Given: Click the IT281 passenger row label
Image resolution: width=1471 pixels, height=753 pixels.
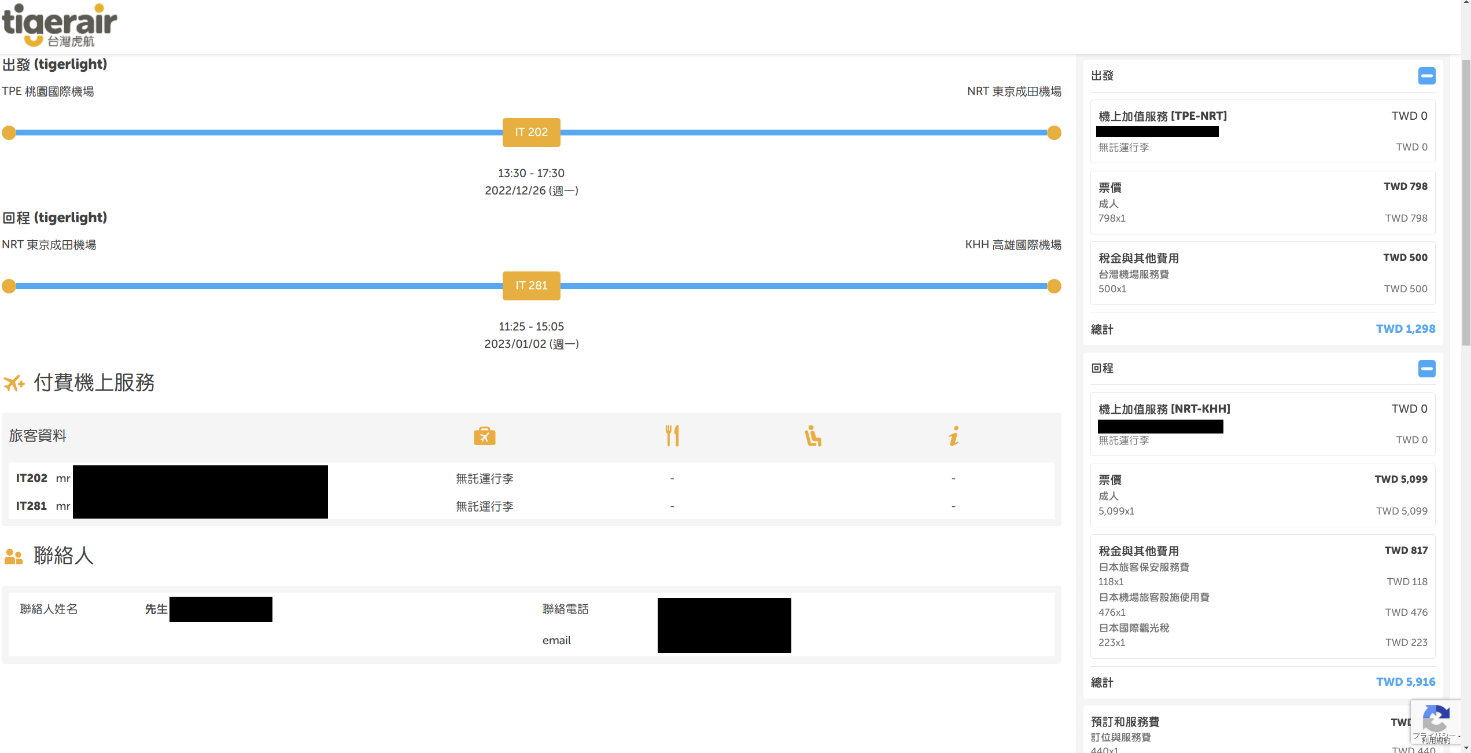Looking at the screenshot, I should point(31,506).
